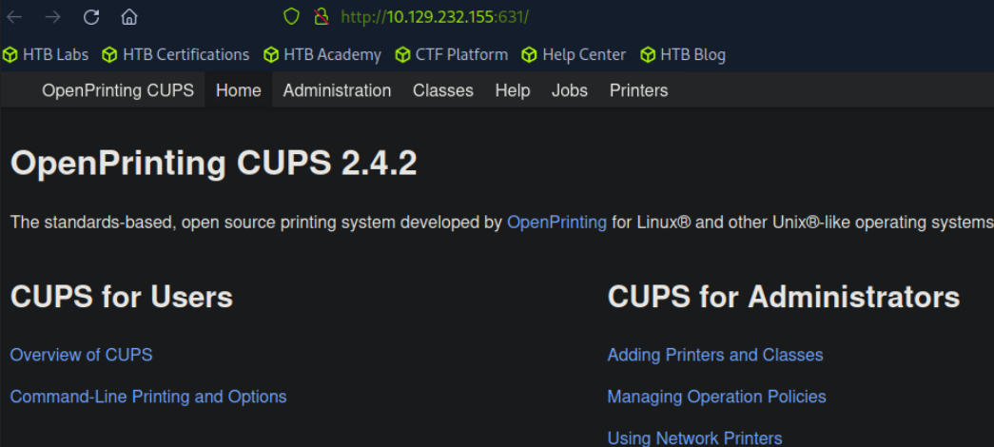View the Jobs tab
The width and height of the screenshot is (994, 447).
point(569,90)
